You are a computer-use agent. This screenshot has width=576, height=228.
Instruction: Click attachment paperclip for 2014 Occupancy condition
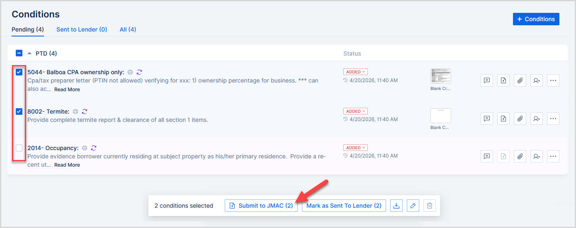pos(520,156)
